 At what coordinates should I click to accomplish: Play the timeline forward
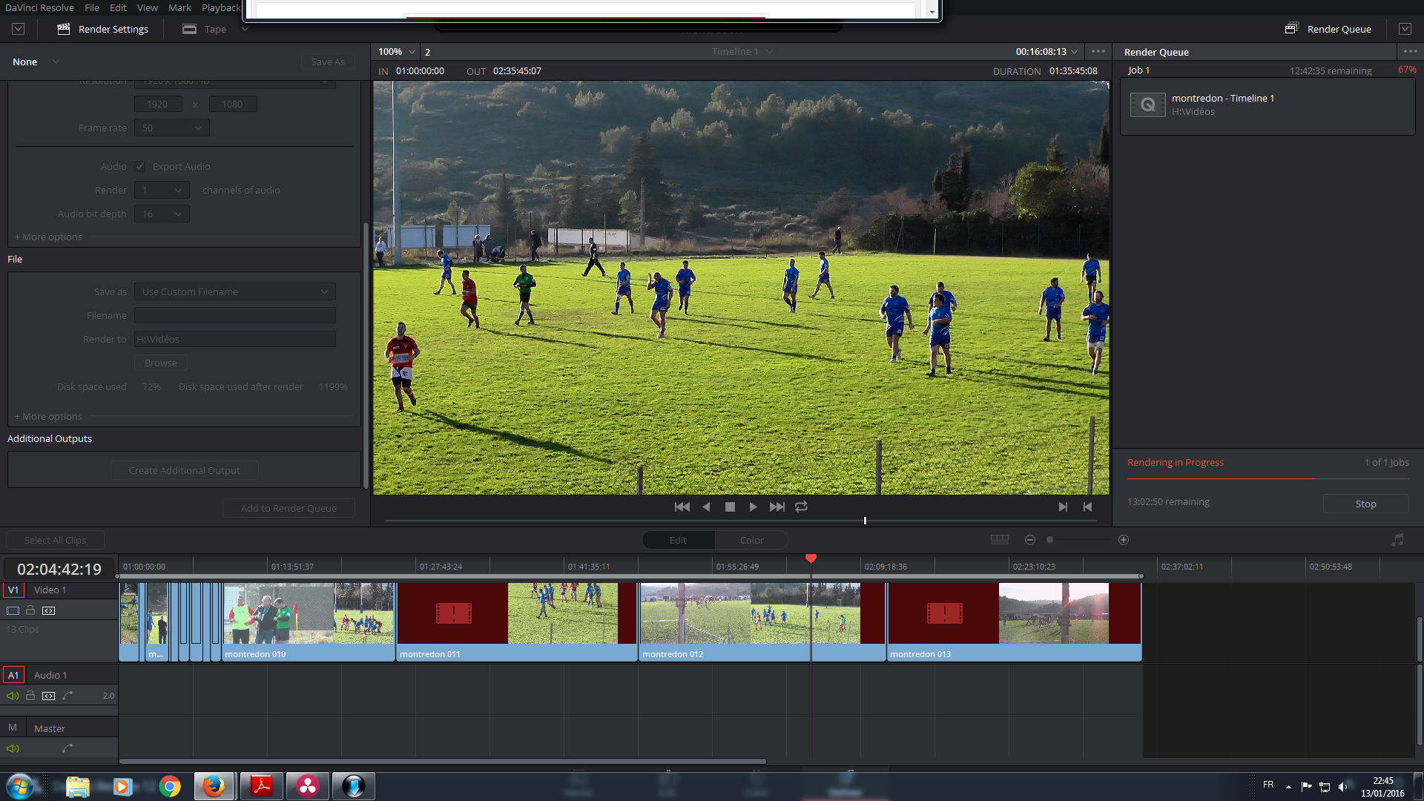coord(753,507)
